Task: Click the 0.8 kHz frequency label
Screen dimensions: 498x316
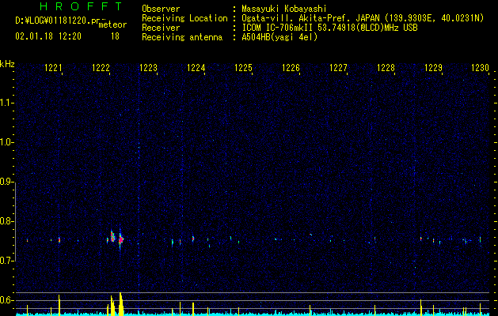Action: pyautogui.click(x=6, y=221)
